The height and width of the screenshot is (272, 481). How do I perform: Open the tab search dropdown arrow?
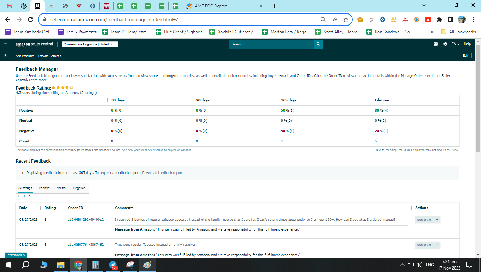pyautogui.click(x=424, y=5)
